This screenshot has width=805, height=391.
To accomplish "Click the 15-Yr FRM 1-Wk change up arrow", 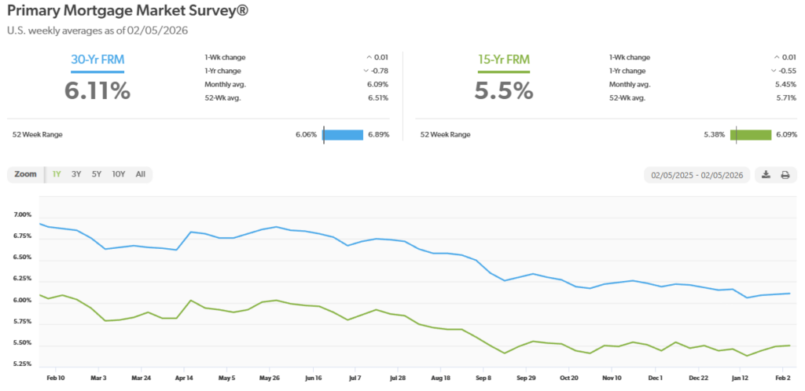I will pos(777,57).
